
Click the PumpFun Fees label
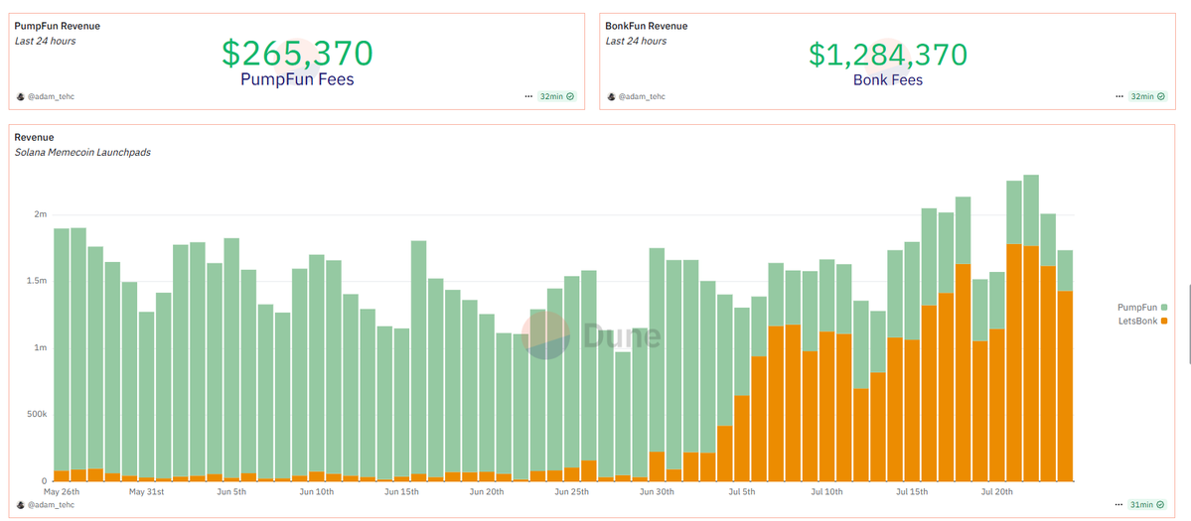[x=297, y=78]
